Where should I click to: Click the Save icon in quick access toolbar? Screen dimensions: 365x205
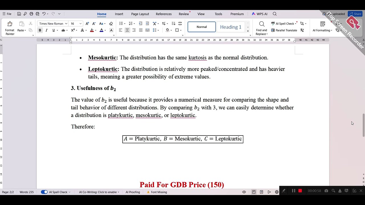19,14
